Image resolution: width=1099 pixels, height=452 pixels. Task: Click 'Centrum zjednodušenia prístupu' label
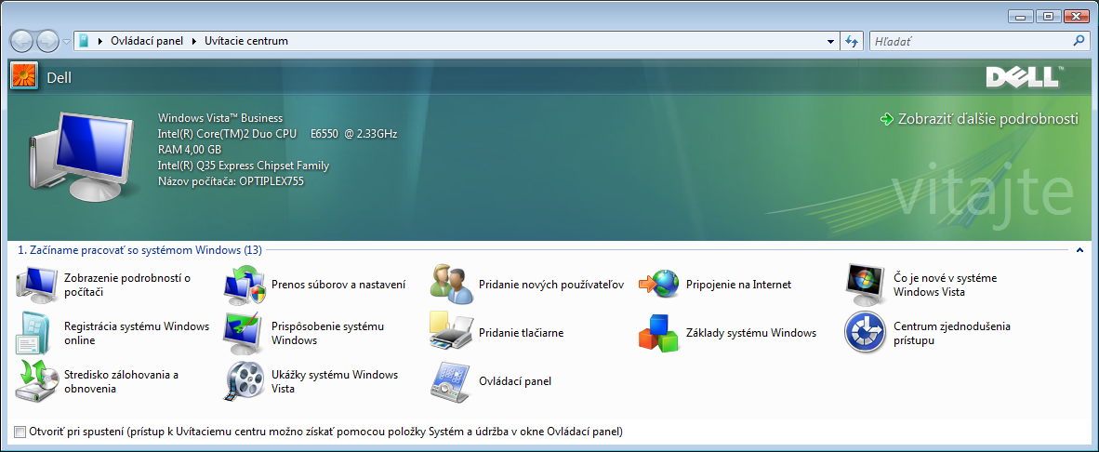pos(952,333)
